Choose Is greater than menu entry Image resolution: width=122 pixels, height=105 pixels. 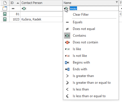(83, 76)
